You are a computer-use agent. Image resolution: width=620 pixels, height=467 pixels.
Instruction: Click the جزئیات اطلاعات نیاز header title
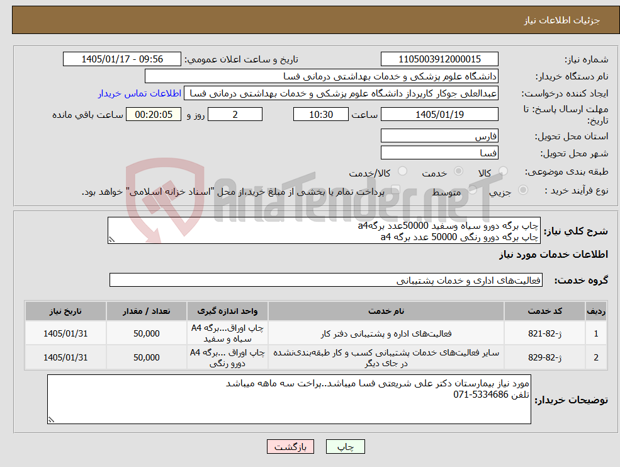click(x=562, y=20)
